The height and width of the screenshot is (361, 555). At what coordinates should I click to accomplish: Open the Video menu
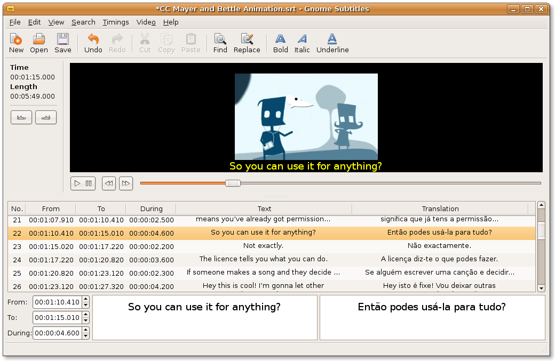146,22
